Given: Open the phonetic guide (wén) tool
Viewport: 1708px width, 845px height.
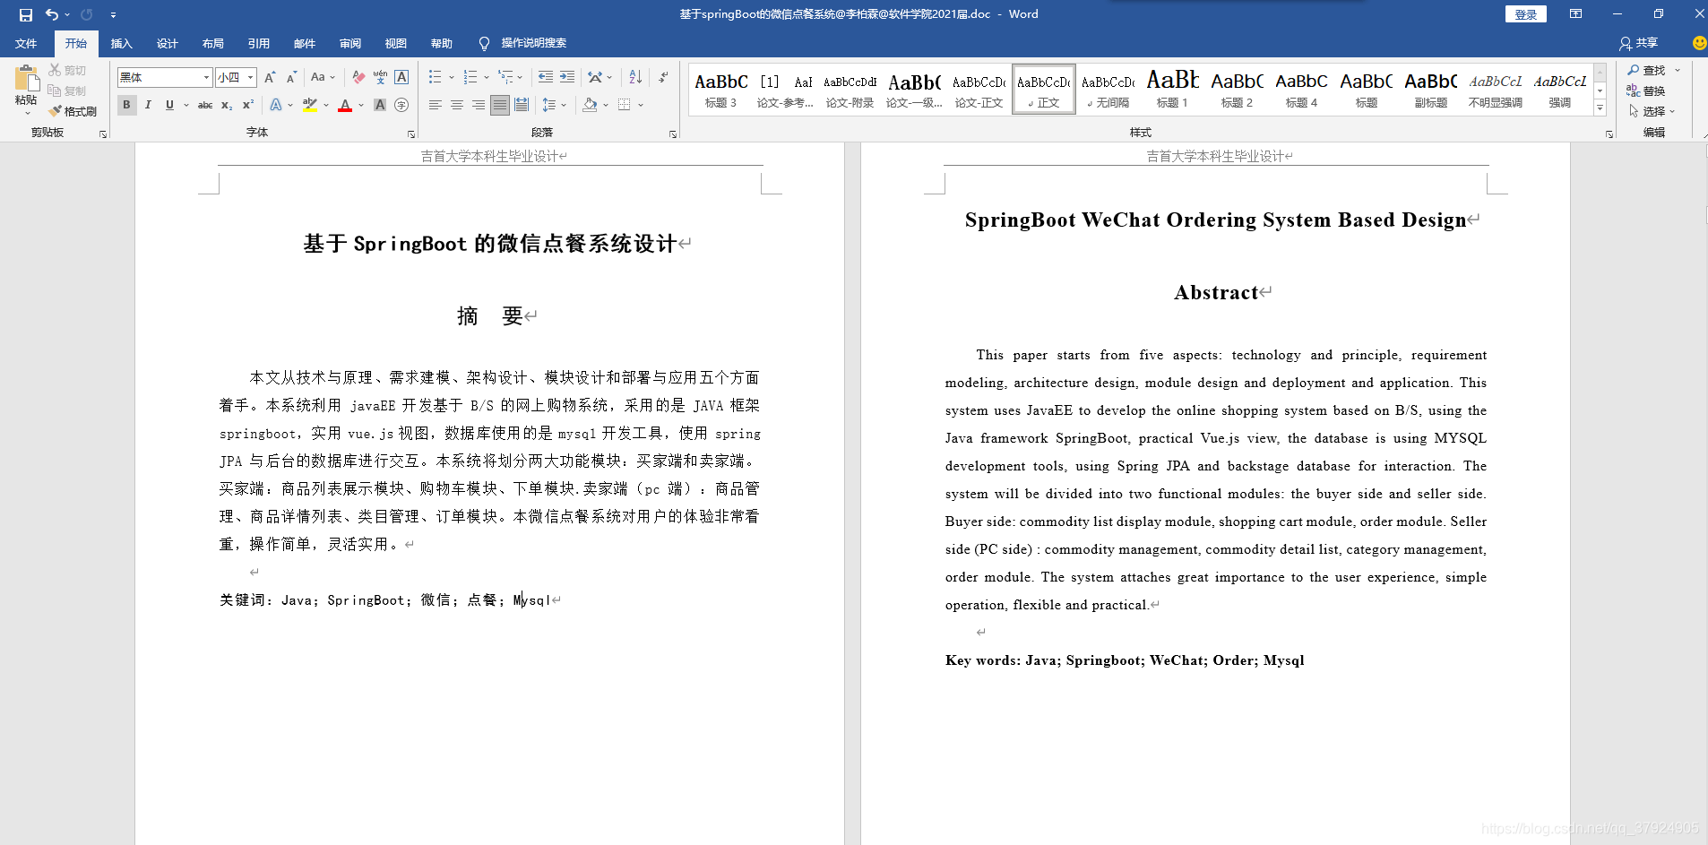Looking at the screenshot, I should (x=380, y=77).
